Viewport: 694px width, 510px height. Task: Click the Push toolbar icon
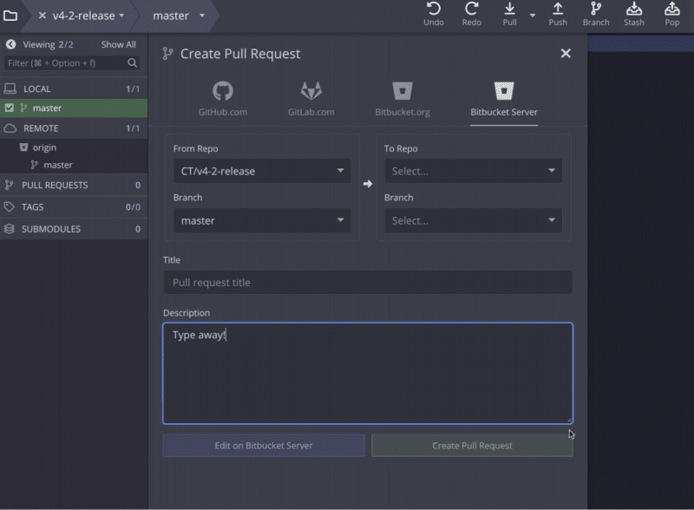558,14
